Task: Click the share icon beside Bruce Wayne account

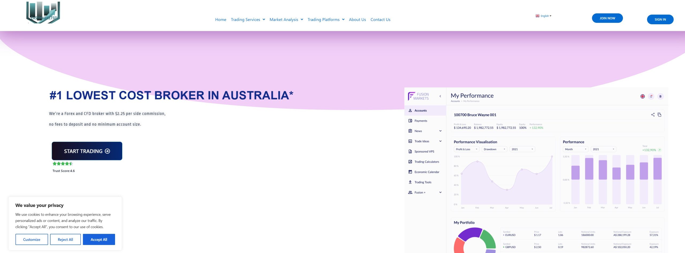Action: [x=653, y=115]
